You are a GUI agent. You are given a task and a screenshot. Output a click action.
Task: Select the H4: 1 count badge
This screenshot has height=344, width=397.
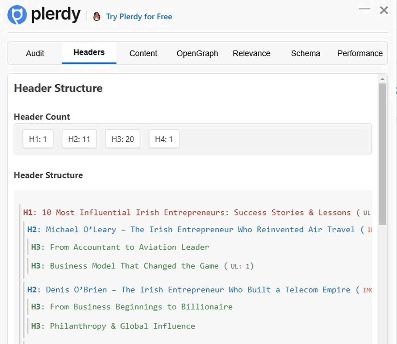point(164,139)
